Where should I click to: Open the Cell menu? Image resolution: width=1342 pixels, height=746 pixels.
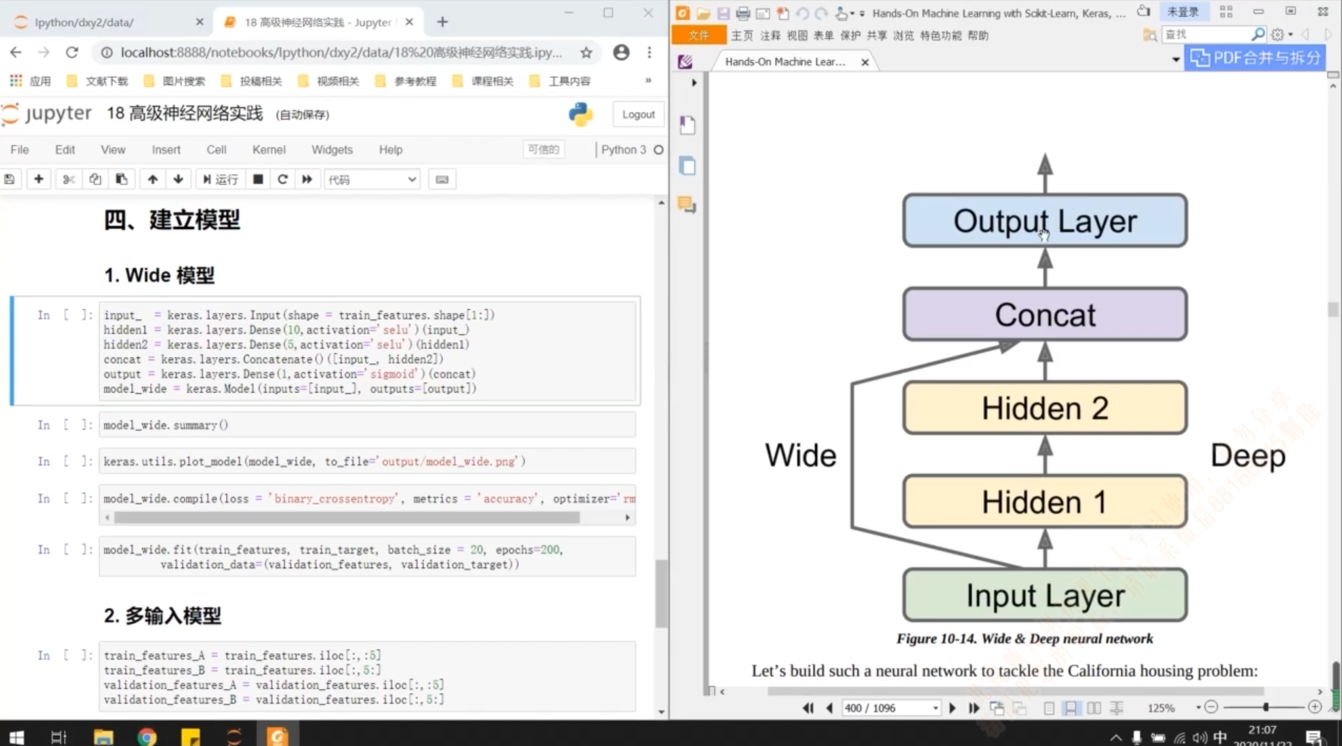(x=217, y=150)
